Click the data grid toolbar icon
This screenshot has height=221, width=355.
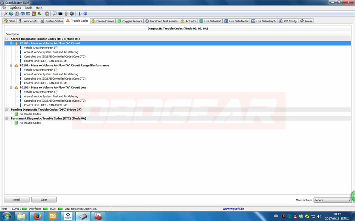pos(23,14)
